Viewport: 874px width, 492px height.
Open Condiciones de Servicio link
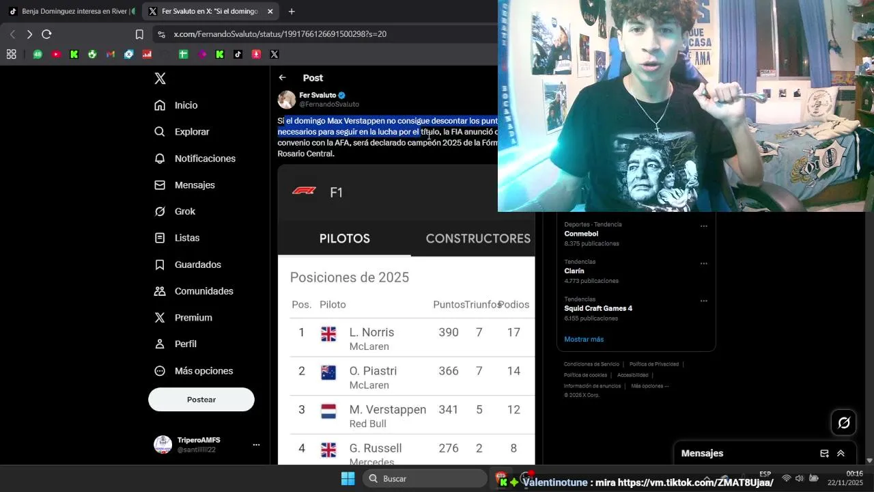[x=591, y=364]
